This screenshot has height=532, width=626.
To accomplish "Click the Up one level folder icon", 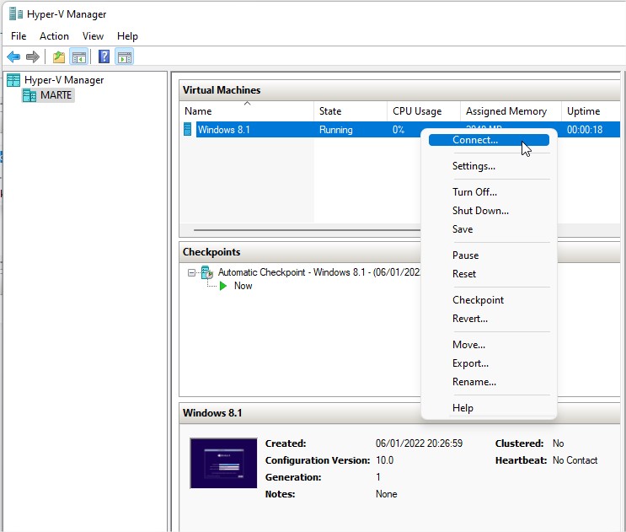I will [59, 56].
